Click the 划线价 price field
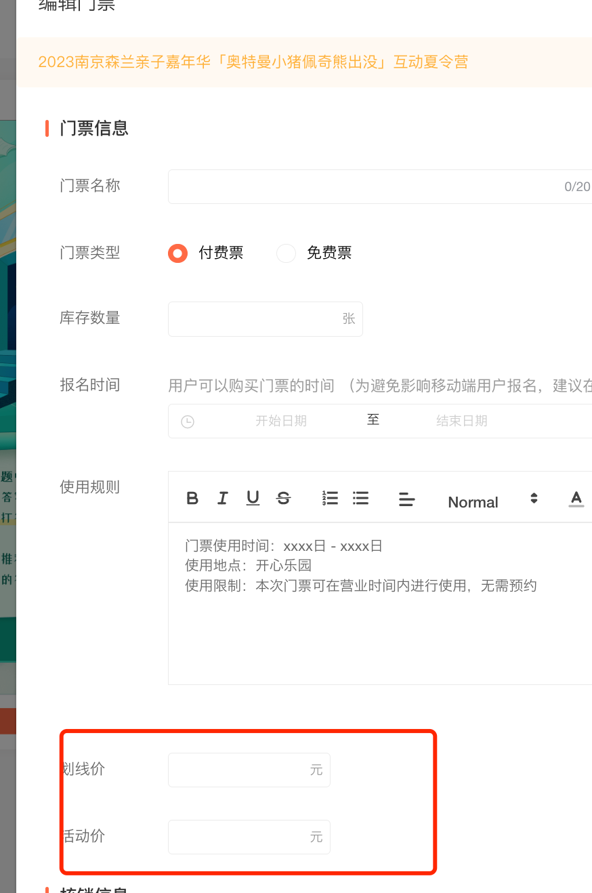The image size is (592, 893). point(240,770)
